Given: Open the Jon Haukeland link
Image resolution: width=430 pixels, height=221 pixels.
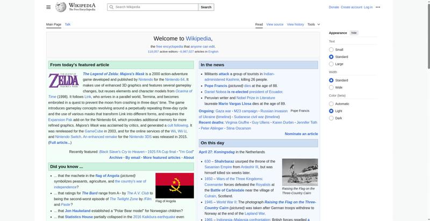Looking at the screenshot, I should [x=77, y=211].
